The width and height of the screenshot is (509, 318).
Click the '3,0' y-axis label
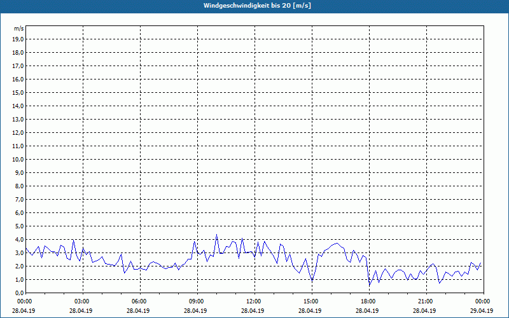point(20,252)
